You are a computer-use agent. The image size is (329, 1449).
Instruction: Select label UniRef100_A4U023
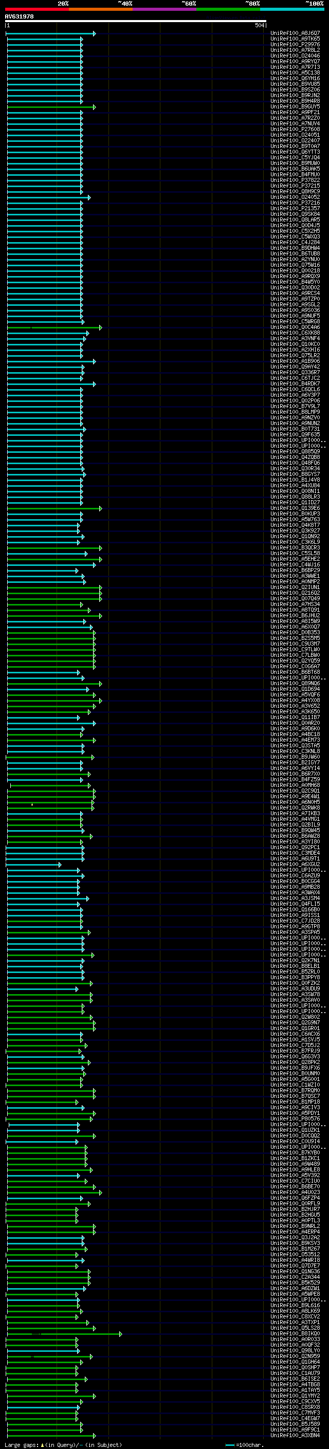295,1193
